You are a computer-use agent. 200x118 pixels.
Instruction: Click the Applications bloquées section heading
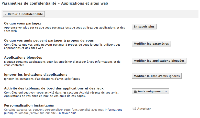coord(23,57)
